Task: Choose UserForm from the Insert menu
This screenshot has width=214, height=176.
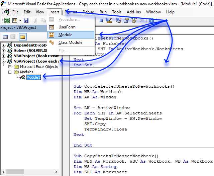Action: 71,27
